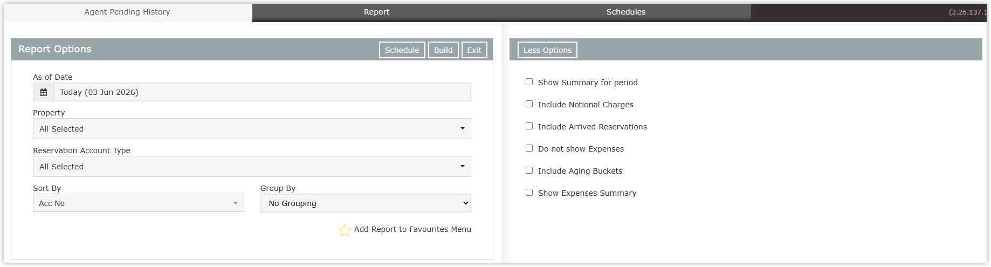
Task: Open the Schedules tab
Action: (626, 12)
